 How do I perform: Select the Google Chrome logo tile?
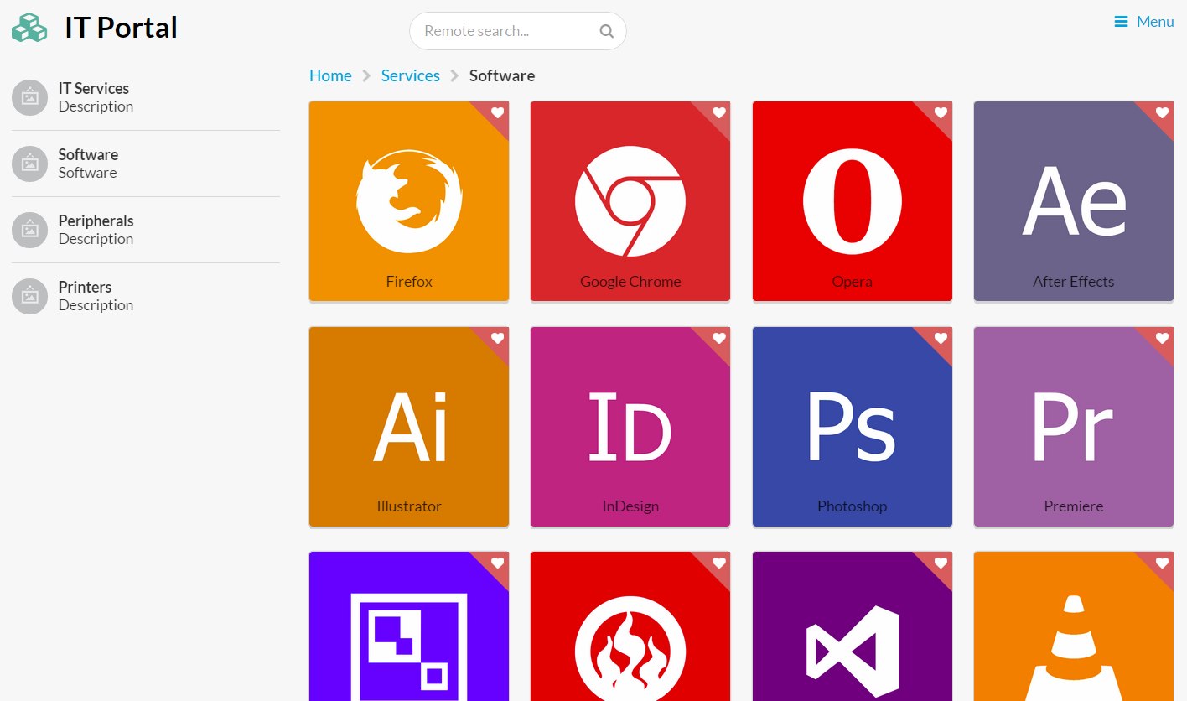[x=630, y=201]
